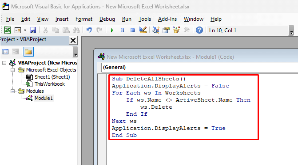Open the toolbar options overflow arrow
This screenshot has height=167, width=298.
pyautogui.click(x=291, y=30)
